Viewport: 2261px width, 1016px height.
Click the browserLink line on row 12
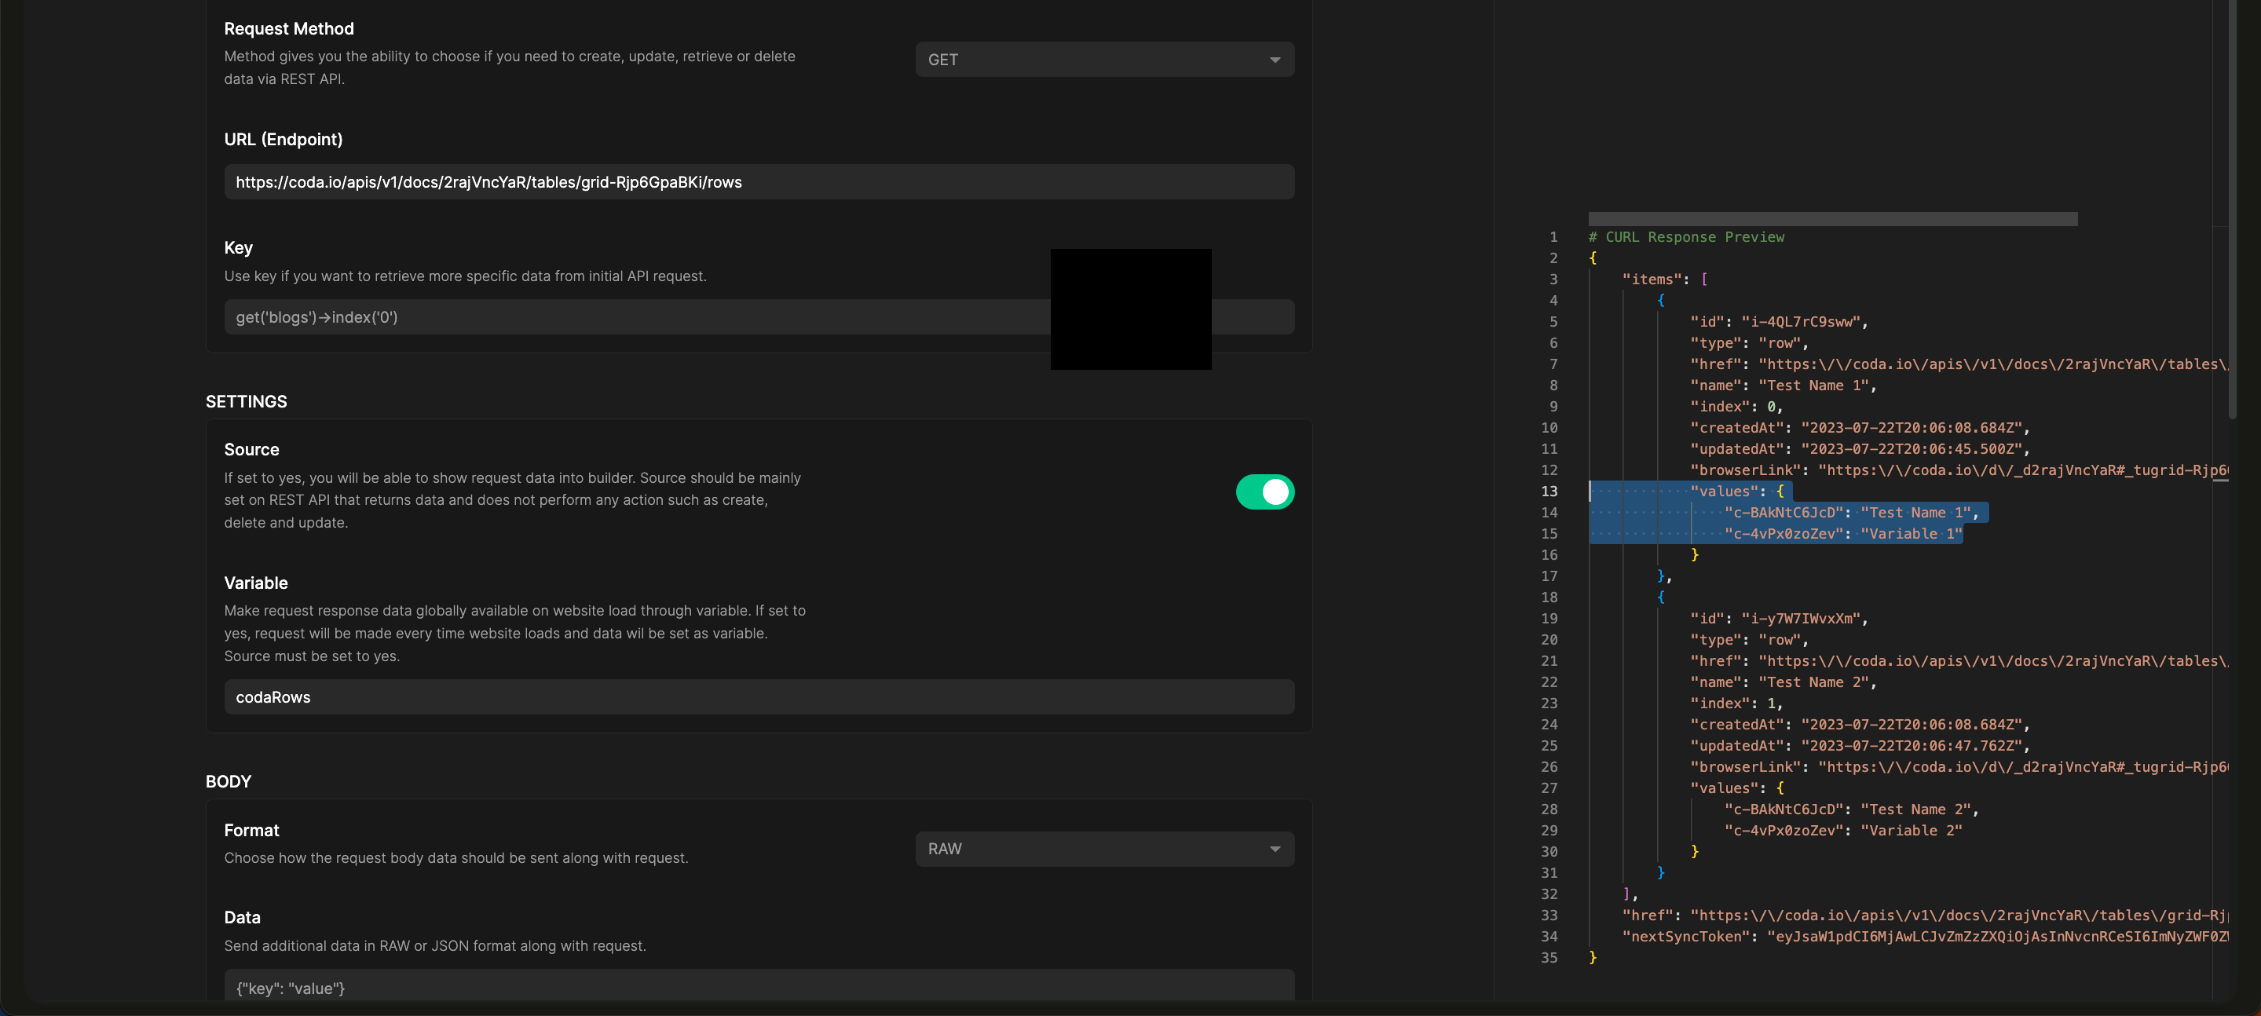[x=1959, y=470]
